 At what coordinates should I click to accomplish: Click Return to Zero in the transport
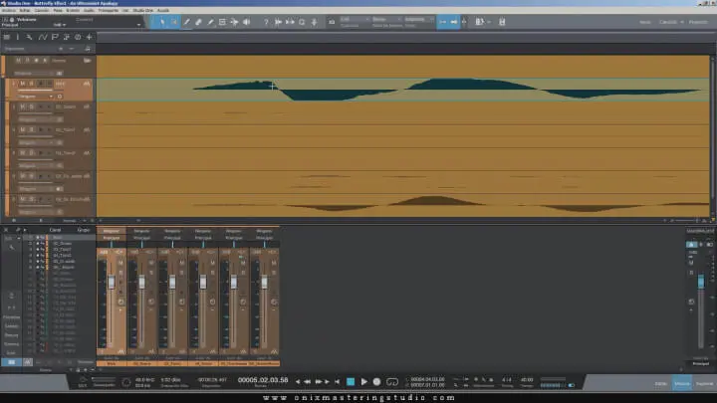338,381
